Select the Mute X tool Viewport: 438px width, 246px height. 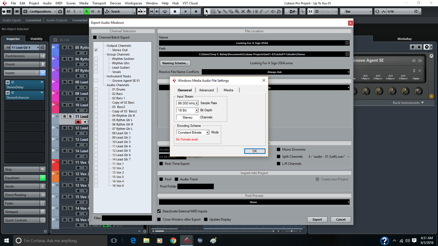tap(243, 11)
